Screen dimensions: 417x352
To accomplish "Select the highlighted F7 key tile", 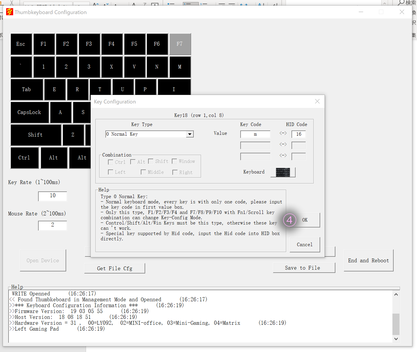I will [180, 44].
